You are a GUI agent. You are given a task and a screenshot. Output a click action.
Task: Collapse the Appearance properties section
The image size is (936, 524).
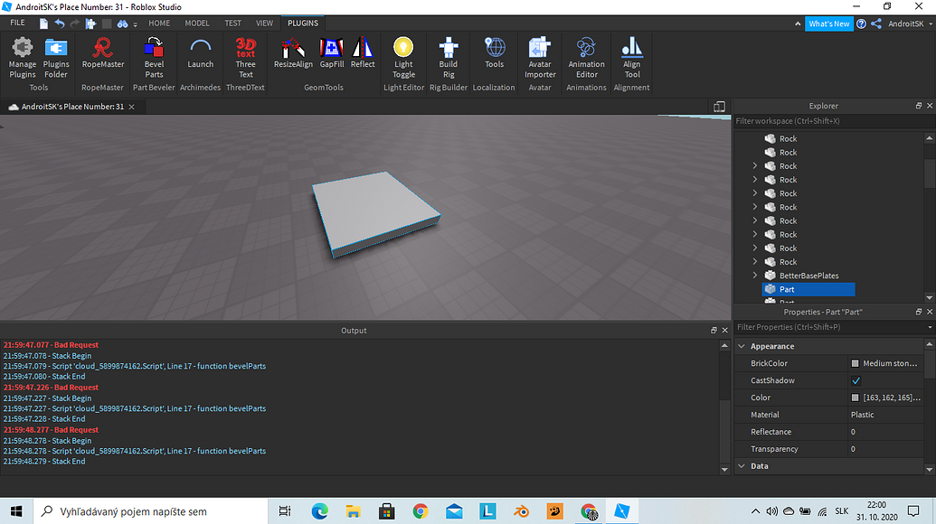(x=742, y=346)
